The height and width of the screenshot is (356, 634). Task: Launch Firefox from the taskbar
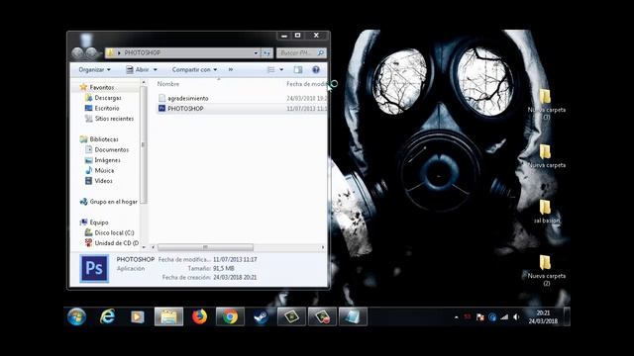[x=199, y=316]
